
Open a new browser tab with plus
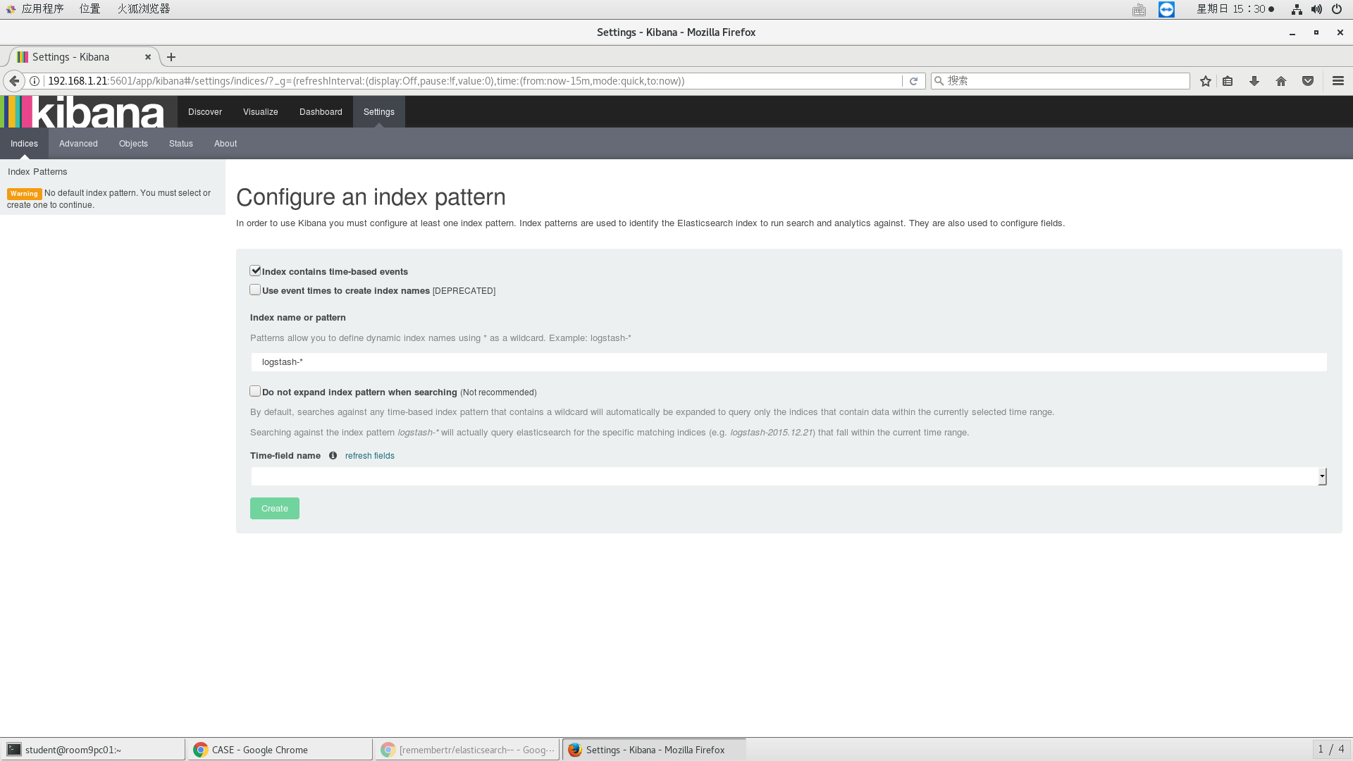click(171, 57)
